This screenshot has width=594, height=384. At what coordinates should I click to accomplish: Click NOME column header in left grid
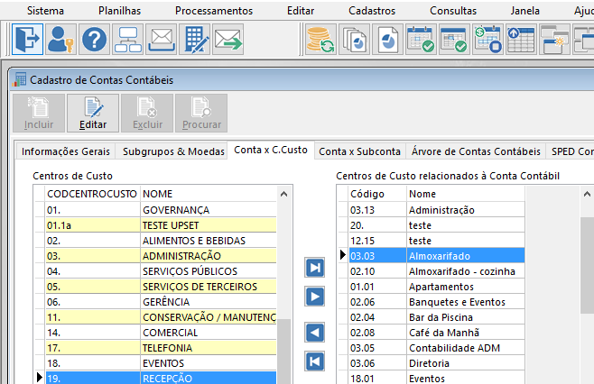click(209, 194)
